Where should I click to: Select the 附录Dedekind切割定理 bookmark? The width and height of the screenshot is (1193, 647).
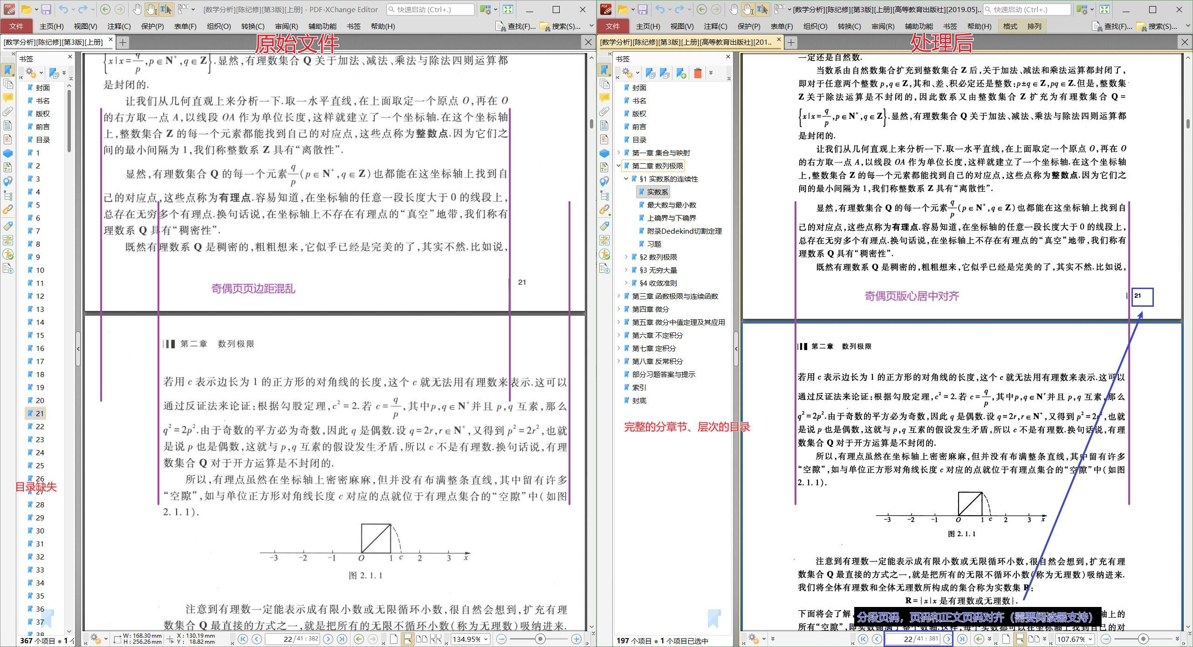[x=684, y=231]
